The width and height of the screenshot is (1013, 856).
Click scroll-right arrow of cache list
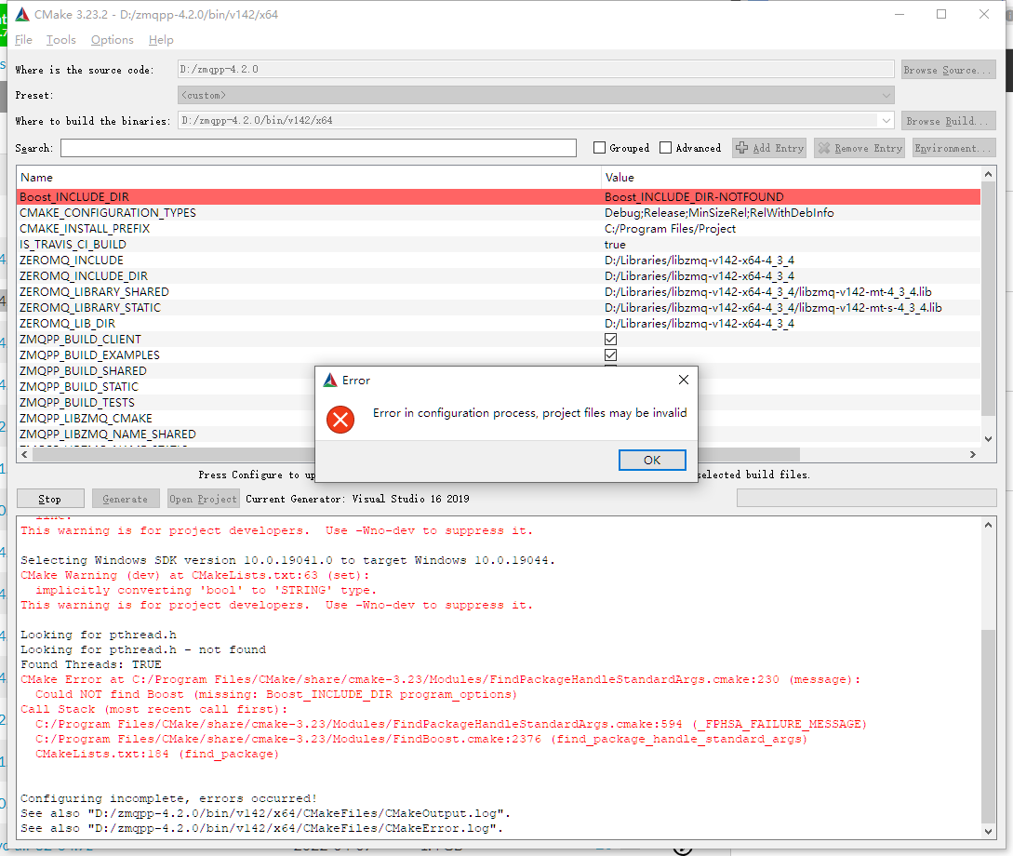[973, 454]
